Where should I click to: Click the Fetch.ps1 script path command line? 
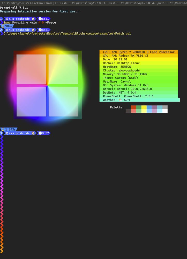tap(67, 33)
